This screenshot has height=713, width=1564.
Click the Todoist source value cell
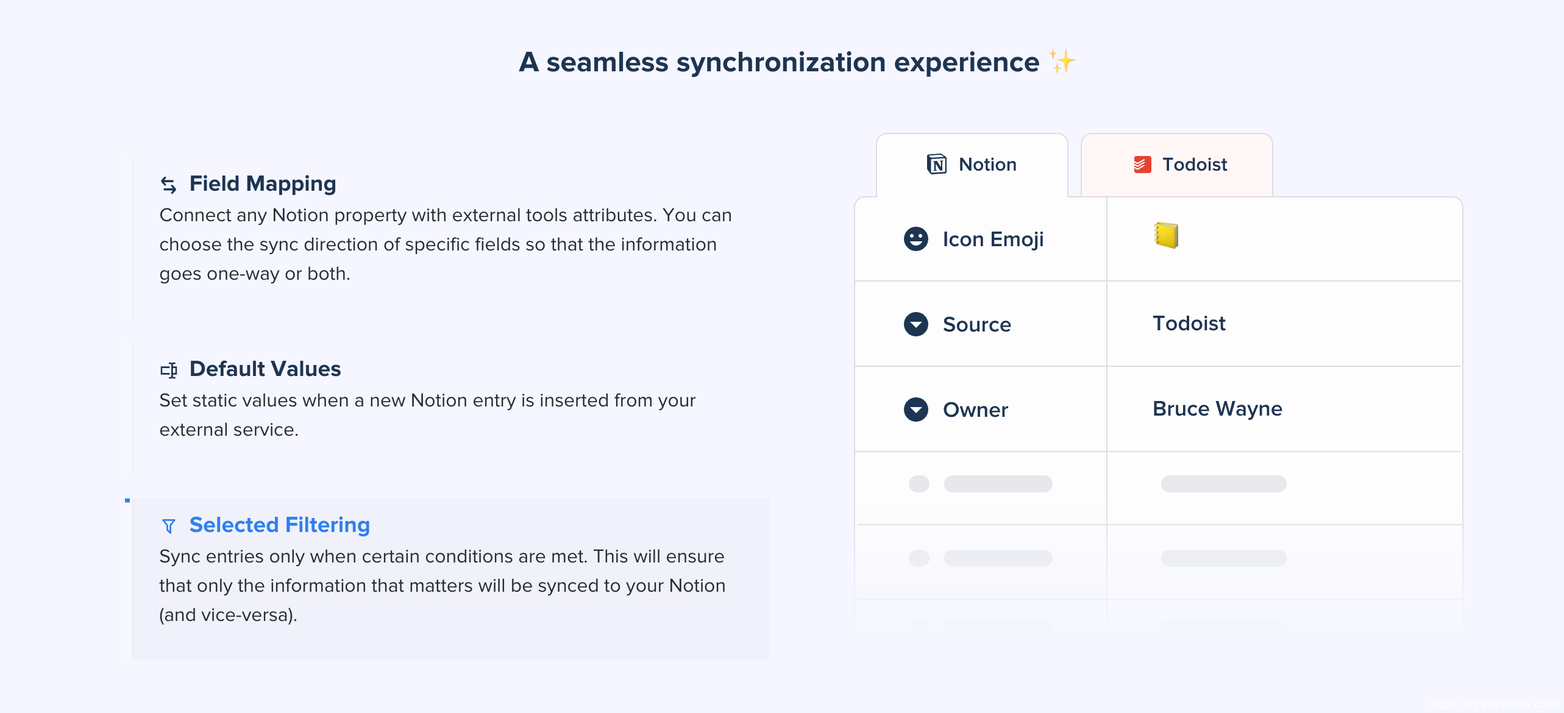1189,324
